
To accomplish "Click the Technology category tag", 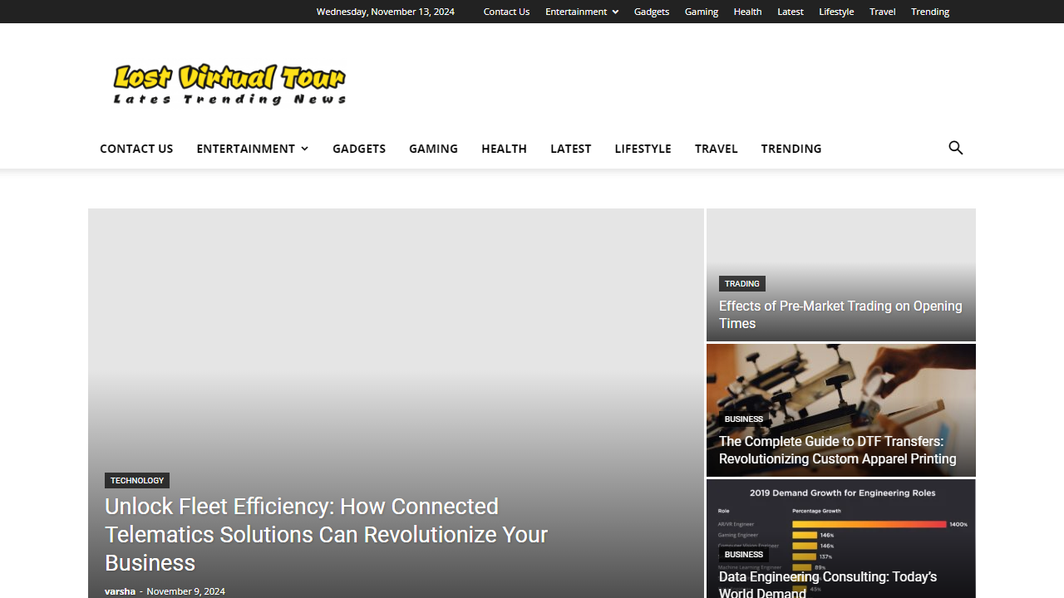I will 137,481.
